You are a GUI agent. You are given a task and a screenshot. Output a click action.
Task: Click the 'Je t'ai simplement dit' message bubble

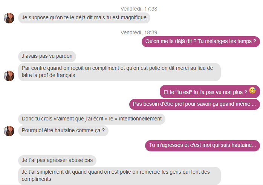pos(119,176)
